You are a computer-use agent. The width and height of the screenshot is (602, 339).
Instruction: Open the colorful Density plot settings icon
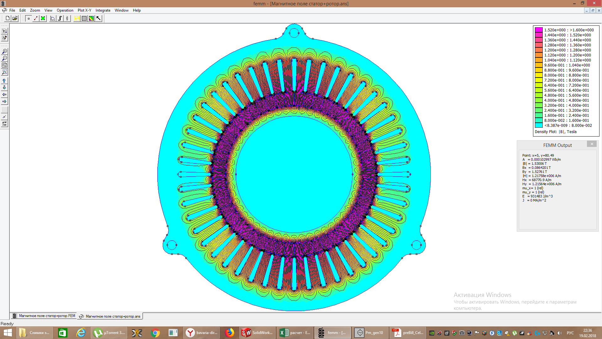click(91, 19)
